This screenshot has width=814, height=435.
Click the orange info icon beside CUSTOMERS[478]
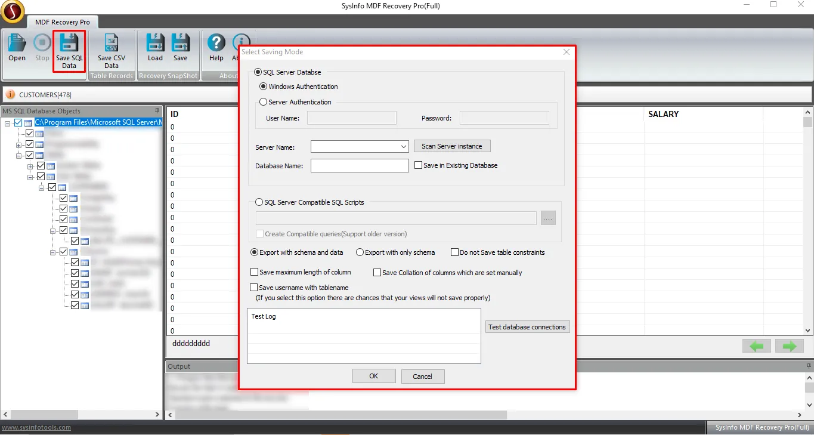pos(11,94)
